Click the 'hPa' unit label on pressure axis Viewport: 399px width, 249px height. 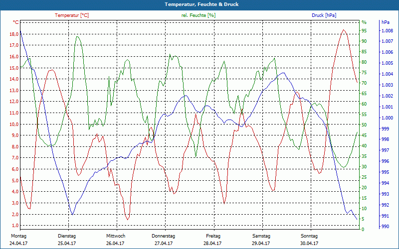385,22
